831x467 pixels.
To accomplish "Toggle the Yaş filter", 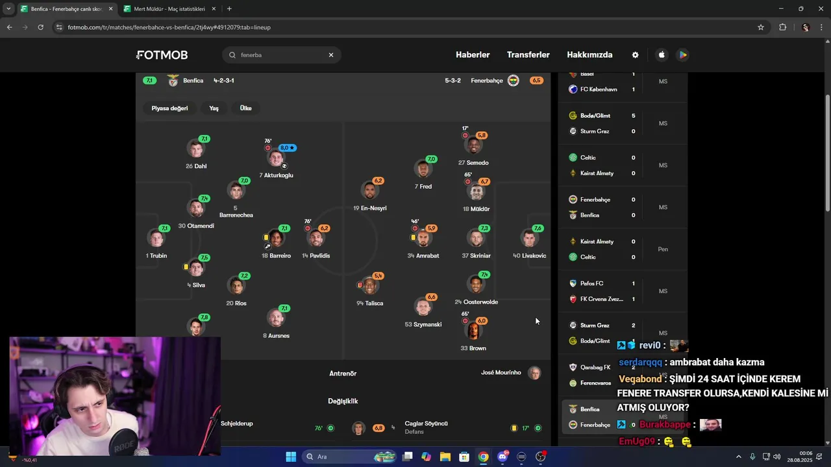I will tap(214, 108).
